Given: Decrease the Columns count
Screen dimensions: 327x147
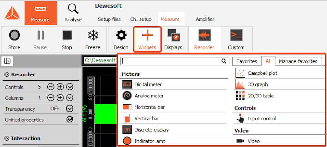Looking at the screenshot, I should pos(50,98).
